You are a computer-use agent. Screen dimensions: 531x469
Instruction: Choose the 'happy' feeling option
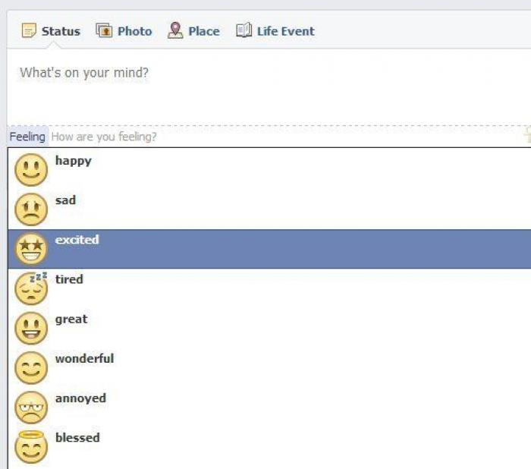tap(73, 161)
